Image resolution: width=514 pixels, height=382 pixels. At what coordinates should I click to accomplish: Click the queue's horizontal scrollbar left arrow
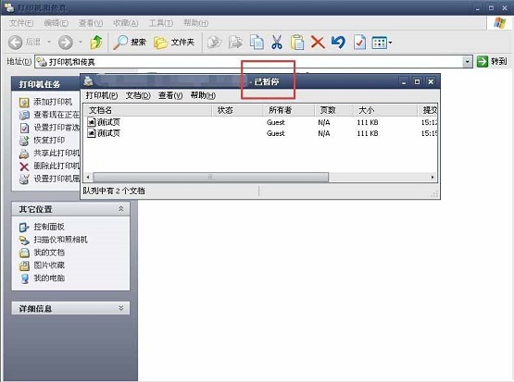88,177
